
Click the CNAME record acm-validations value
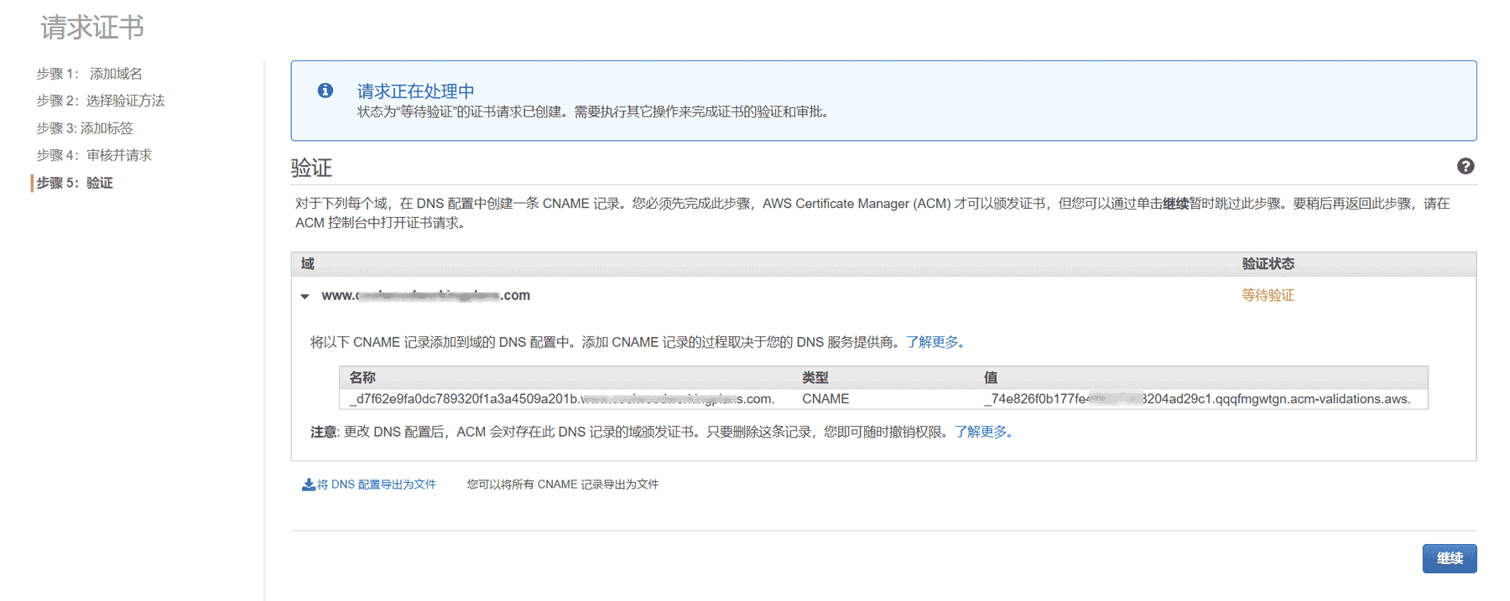pos(1196,399)
